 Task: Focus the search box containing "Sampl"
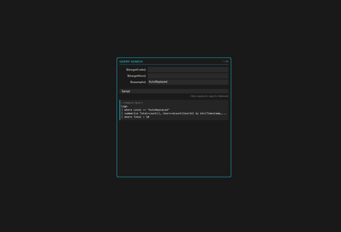pyautogui.click(x=173, y=91)
